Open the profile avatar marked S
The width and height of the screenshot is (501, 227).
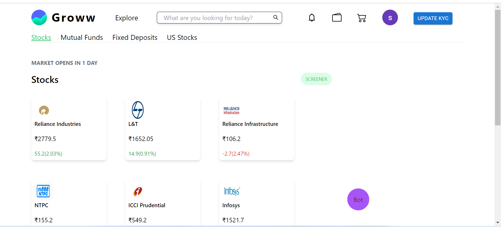[390, 17]
